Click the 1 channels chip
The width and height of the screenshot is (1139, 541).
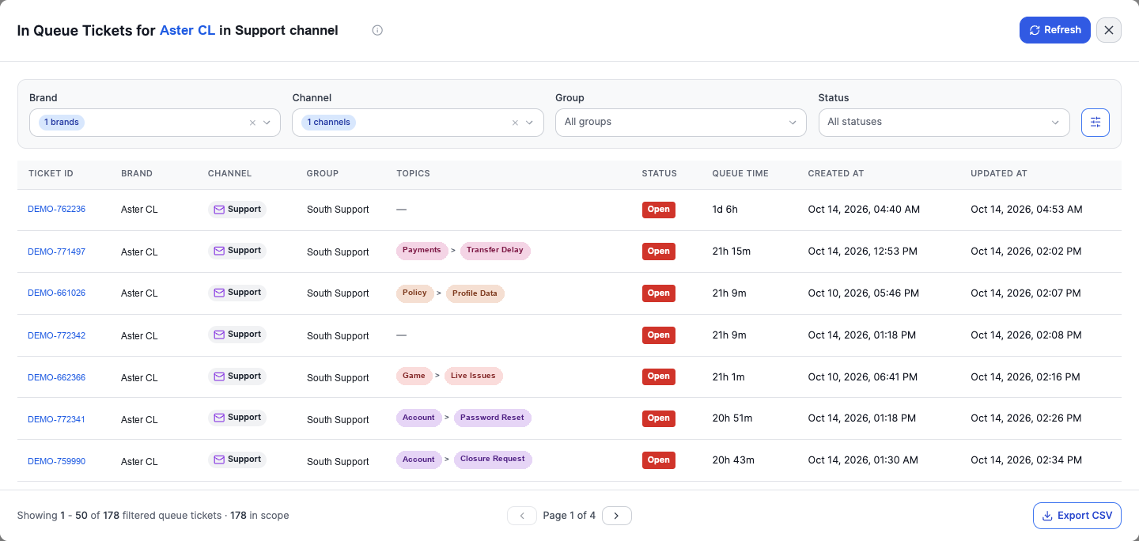pyautogui.click(x=328, y=123)
